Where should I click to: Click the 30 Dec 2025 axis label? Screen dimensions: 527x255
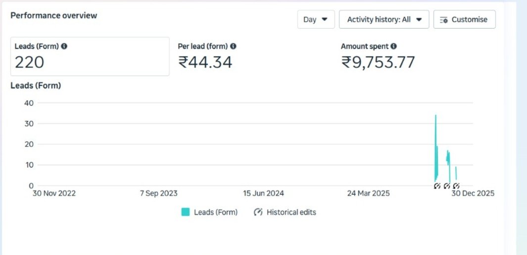(472, 193)
